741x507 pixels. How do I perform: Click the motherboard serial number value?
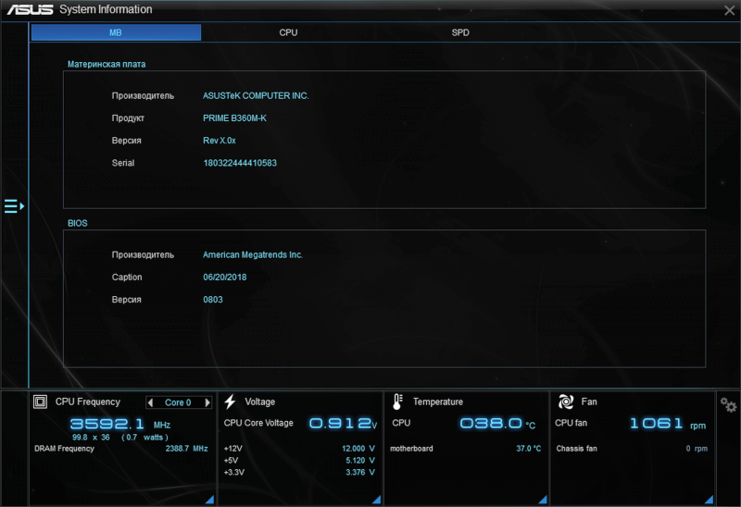coord(240,163)
